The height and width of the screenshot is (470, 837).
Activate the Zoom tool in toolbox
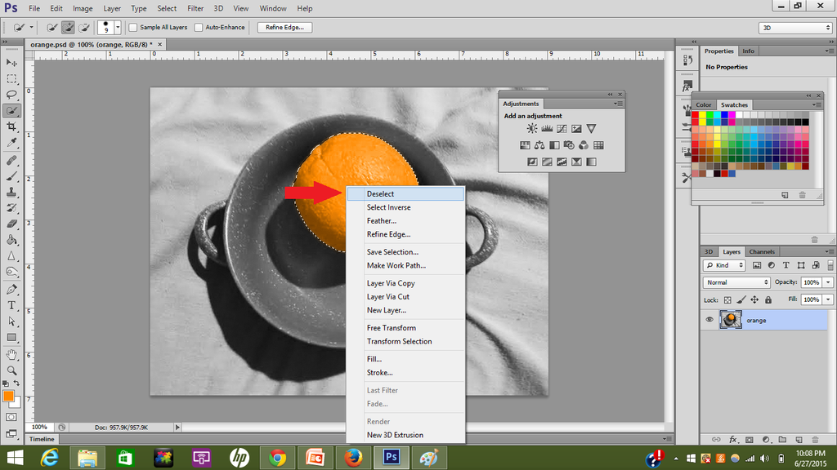12,370
